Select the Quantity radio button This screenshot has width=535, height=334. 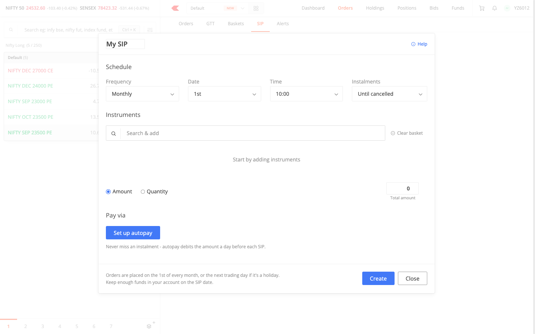tap(143, 192)
